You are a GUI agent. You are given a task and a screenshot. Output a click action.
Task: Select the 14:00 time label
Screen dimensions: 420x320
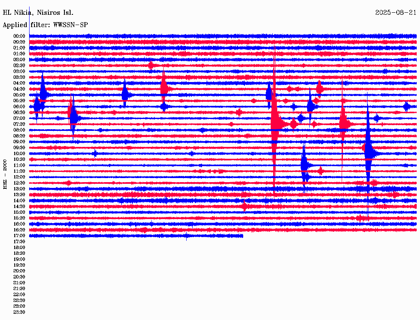[x=19, y=201]
